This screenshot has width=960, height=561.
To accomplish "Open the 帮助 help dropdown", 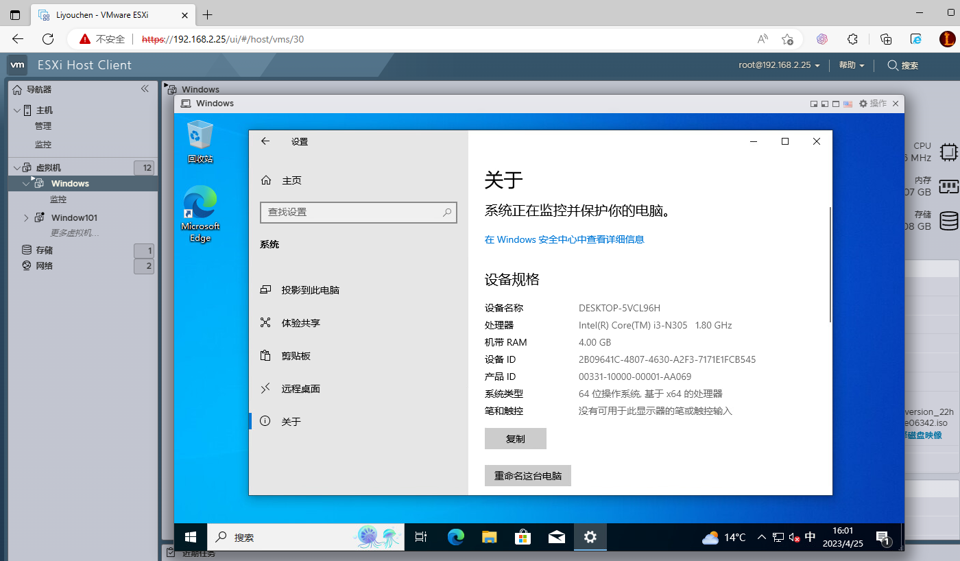I will coord(851,65).
